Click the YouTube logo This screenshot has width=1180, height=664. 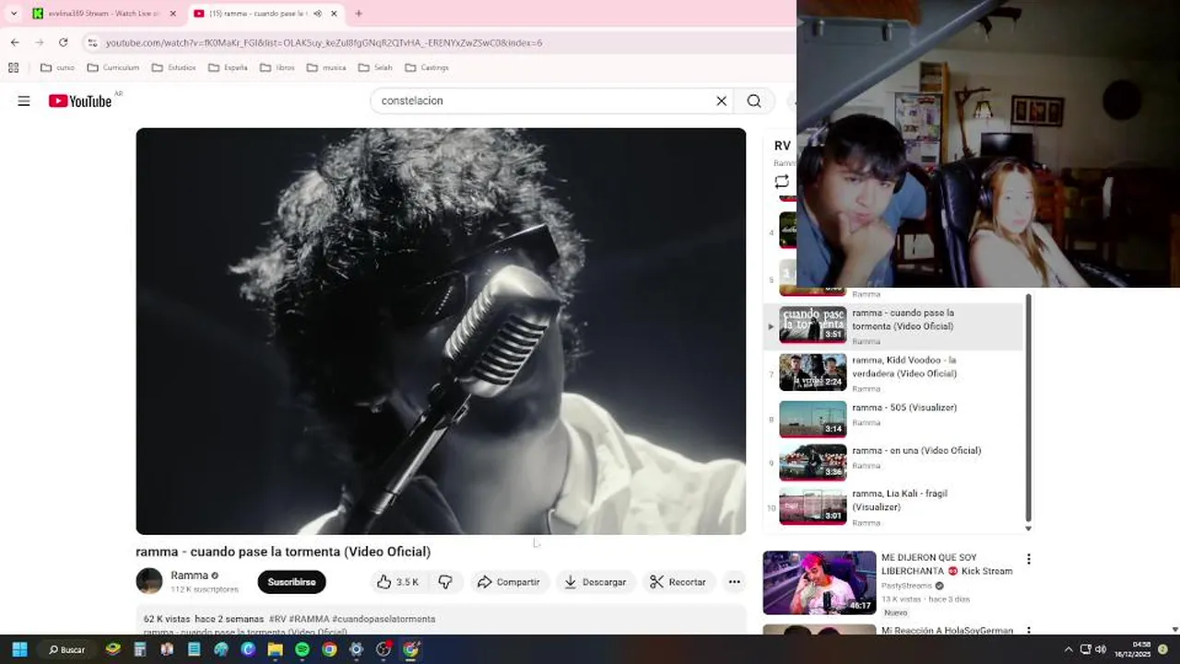coord(80,101)
